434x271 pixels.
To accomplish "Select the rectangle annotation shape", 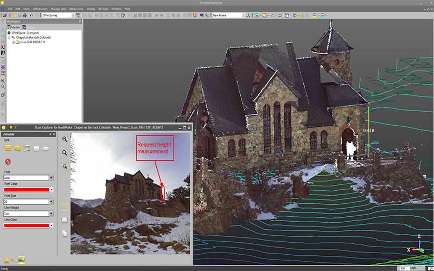I will click(36, 149).
